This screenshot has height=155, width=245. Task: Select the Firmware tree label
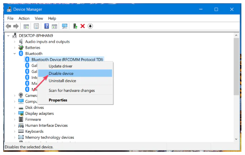tap(33, 119)
